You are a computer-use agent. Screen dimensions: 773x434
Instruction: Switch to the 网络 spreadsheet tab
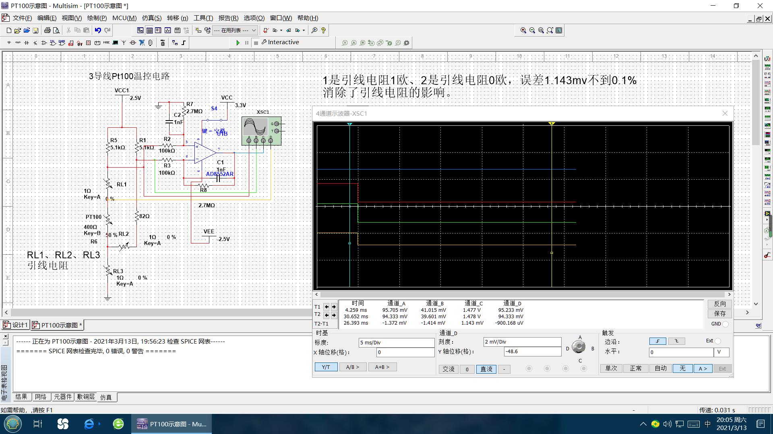(x=41, y=397)
